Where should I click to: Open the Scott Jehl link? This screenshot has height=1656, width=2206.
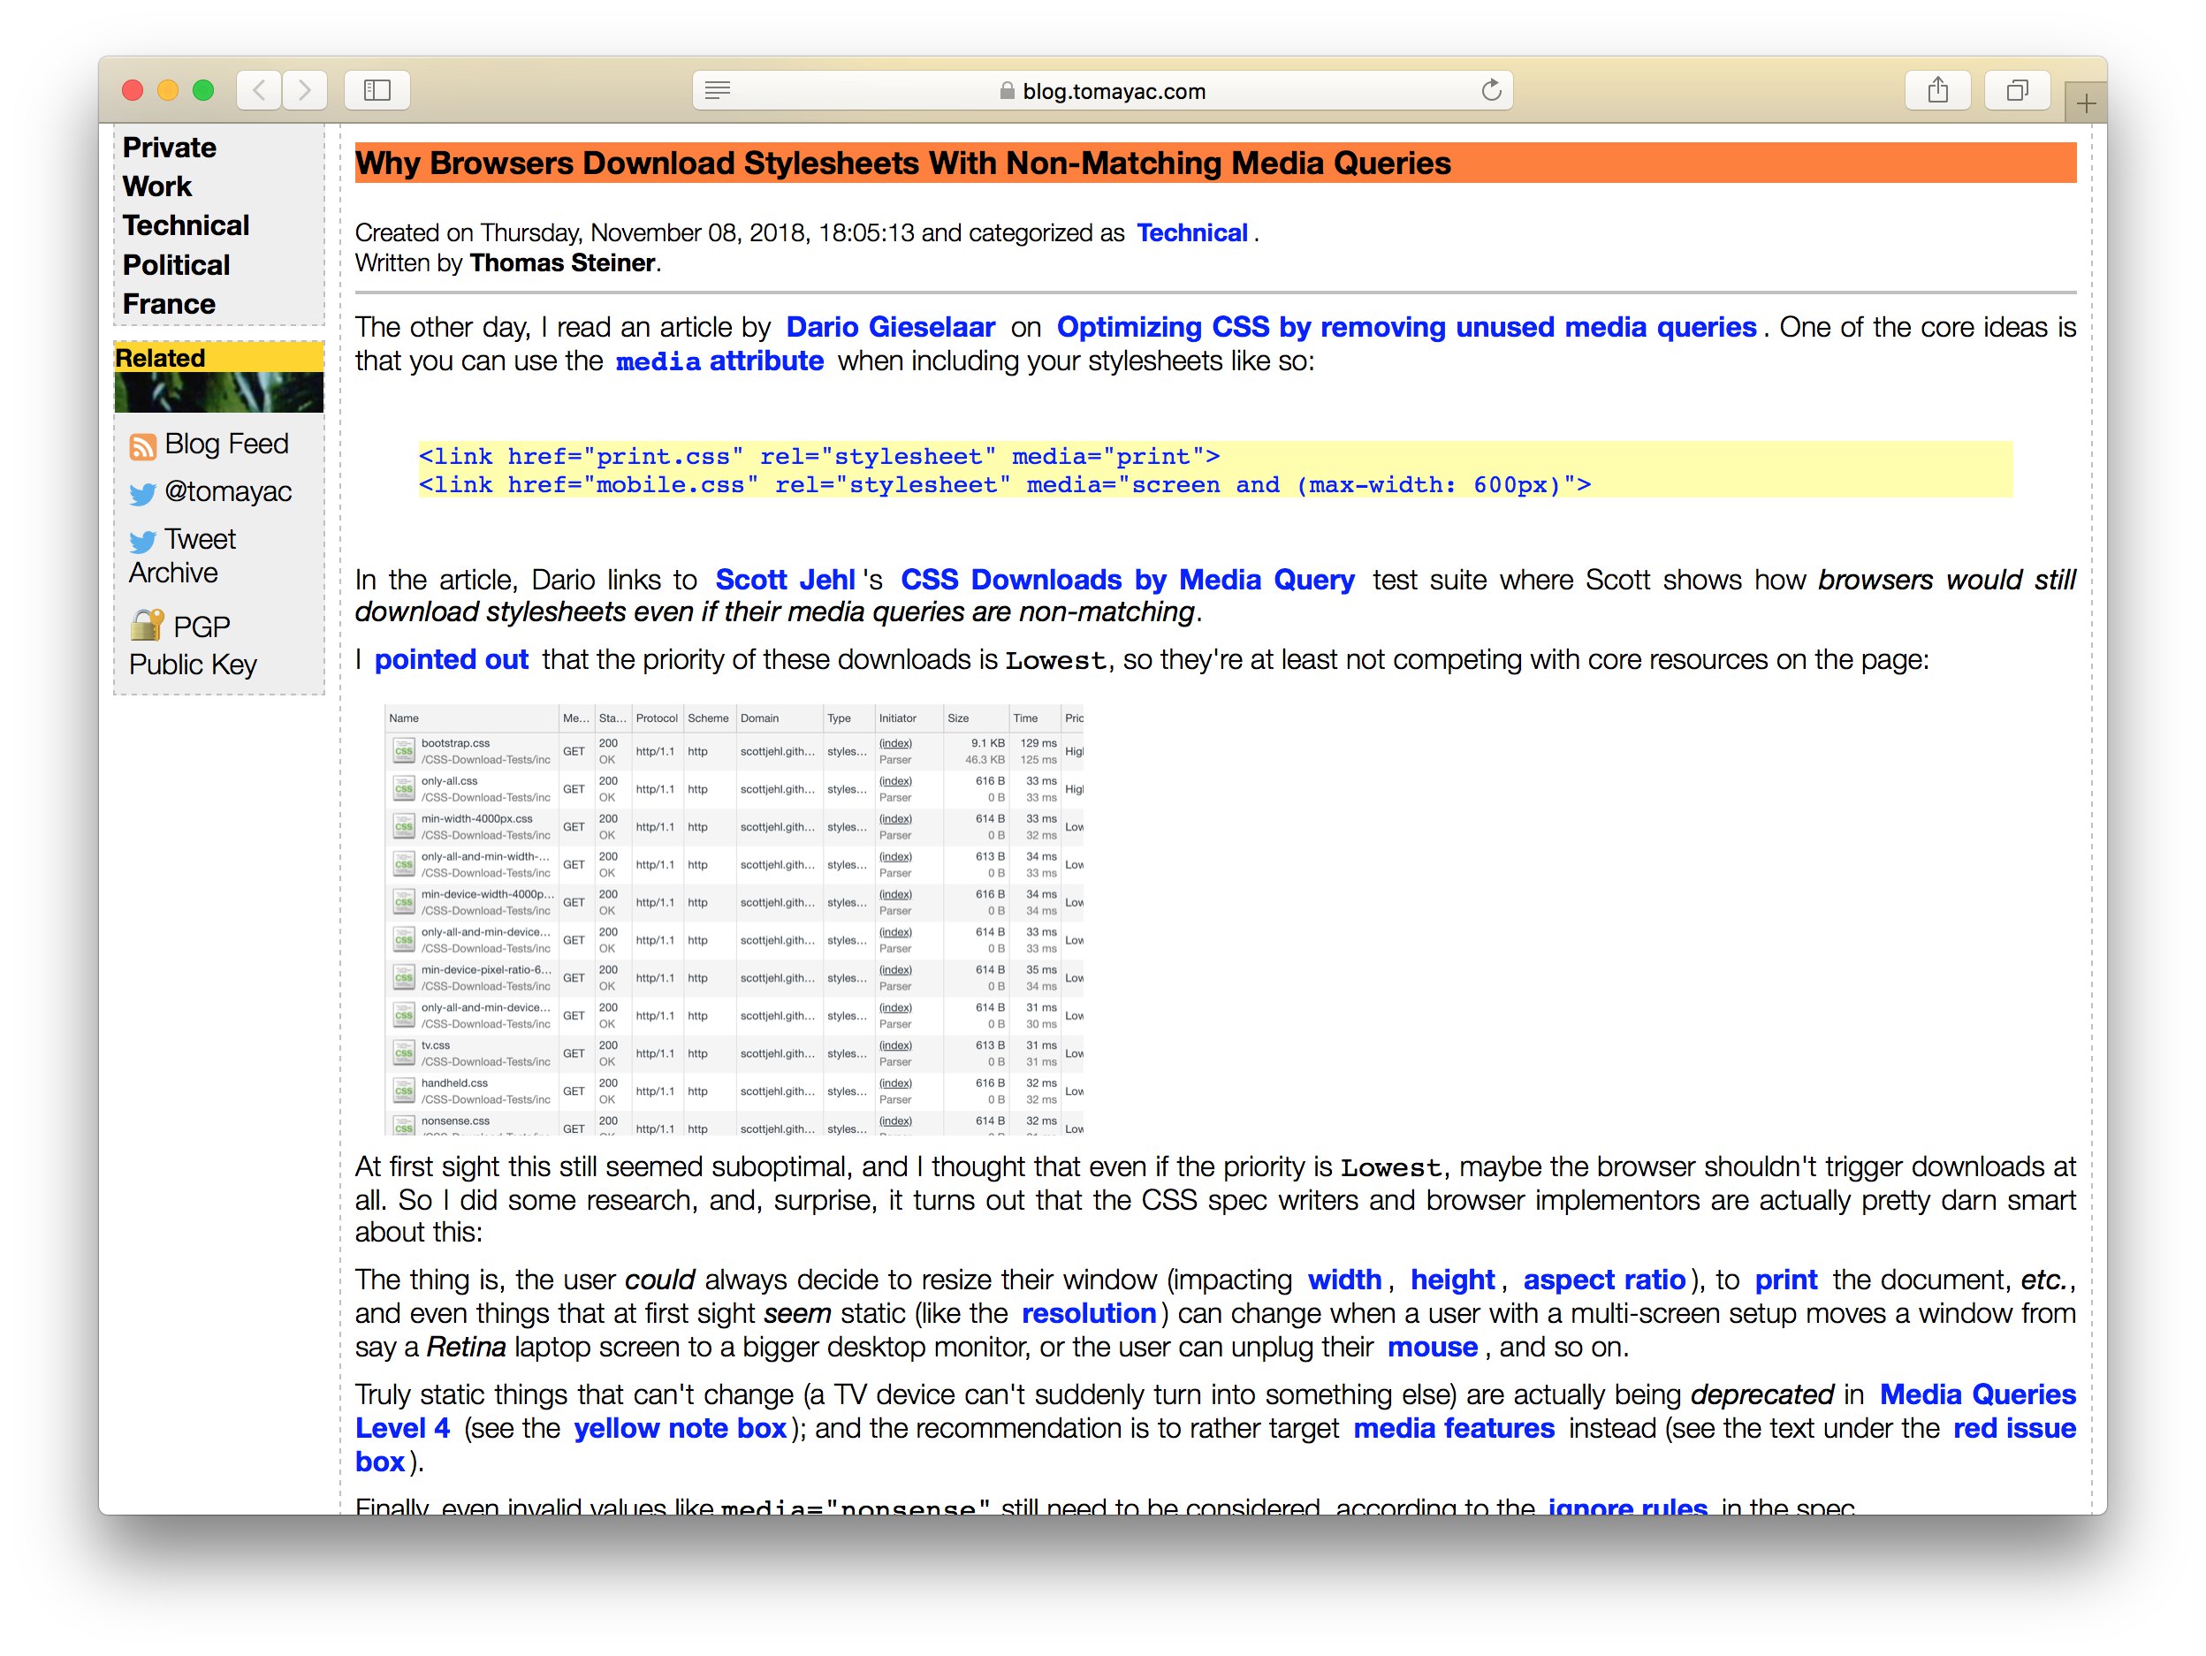[785, 581]
